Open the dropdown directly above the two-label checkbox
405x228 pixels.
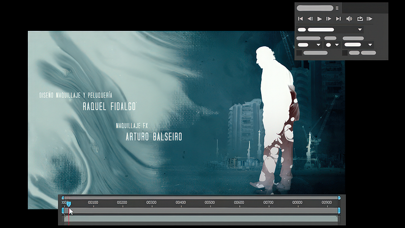point(358,45)
